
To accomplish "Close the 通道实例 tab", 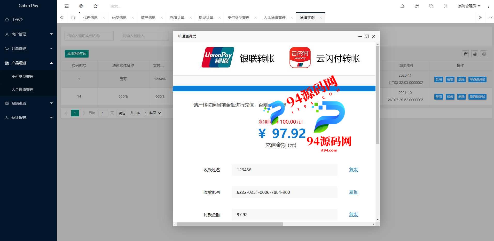I will coord(321,18).
